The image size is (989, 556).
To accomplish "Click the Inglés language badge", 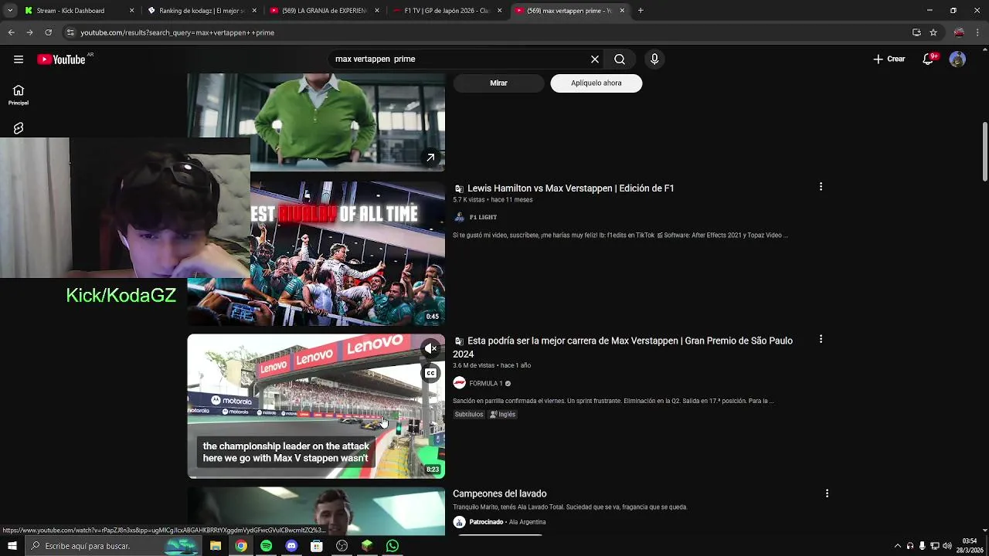I will (502, 415).
